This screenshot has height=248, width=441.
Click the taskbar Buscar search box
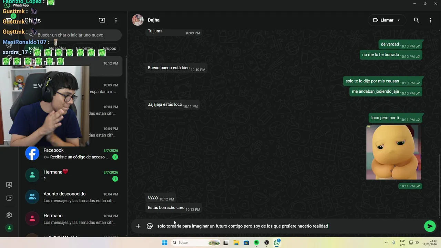pos(196,242)
